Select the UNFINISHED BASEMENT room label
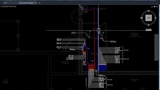This screenshot has height=90, width=160. pos(134,35)
